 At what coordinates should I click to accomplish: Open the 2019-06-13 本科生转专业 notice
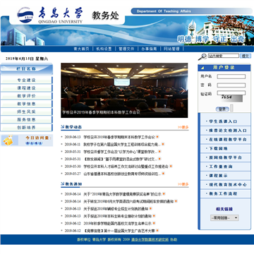point(117,216)
